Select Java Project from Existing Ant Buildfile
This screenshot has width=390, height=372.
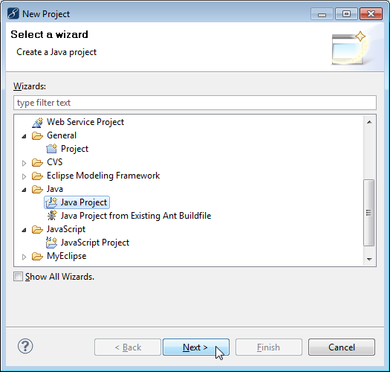136,216
